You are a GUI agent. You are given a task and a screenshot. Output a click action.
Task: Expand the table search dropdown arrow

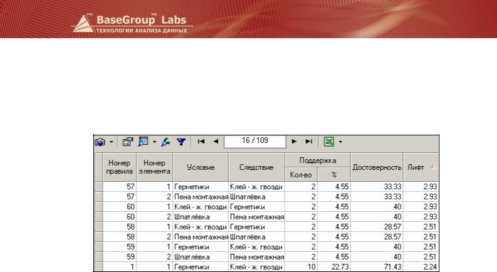tap(155, 142)
